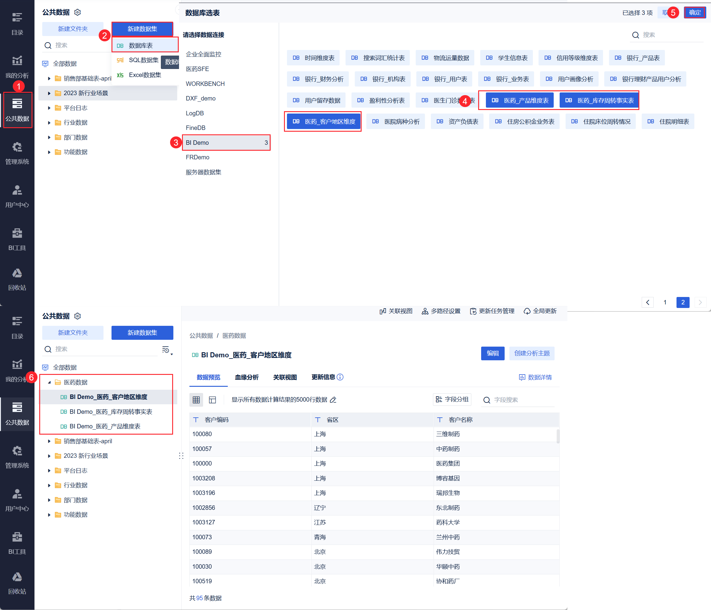This screenshot has height=610, width=711.
Task: Click the 关联视图 toolbar icon
Action: (x=383, y=311)
